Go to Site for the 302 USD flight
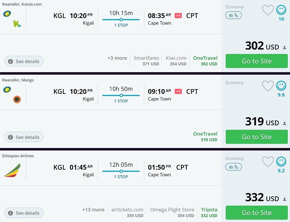The height and width of the screenshot is (222, 290). [257, 61]
